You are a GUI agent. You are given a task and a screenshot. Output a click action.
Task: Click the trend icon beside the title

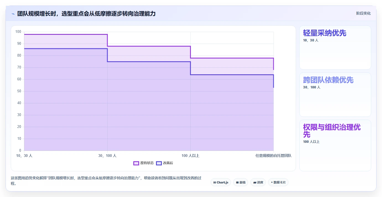(13, 14)
